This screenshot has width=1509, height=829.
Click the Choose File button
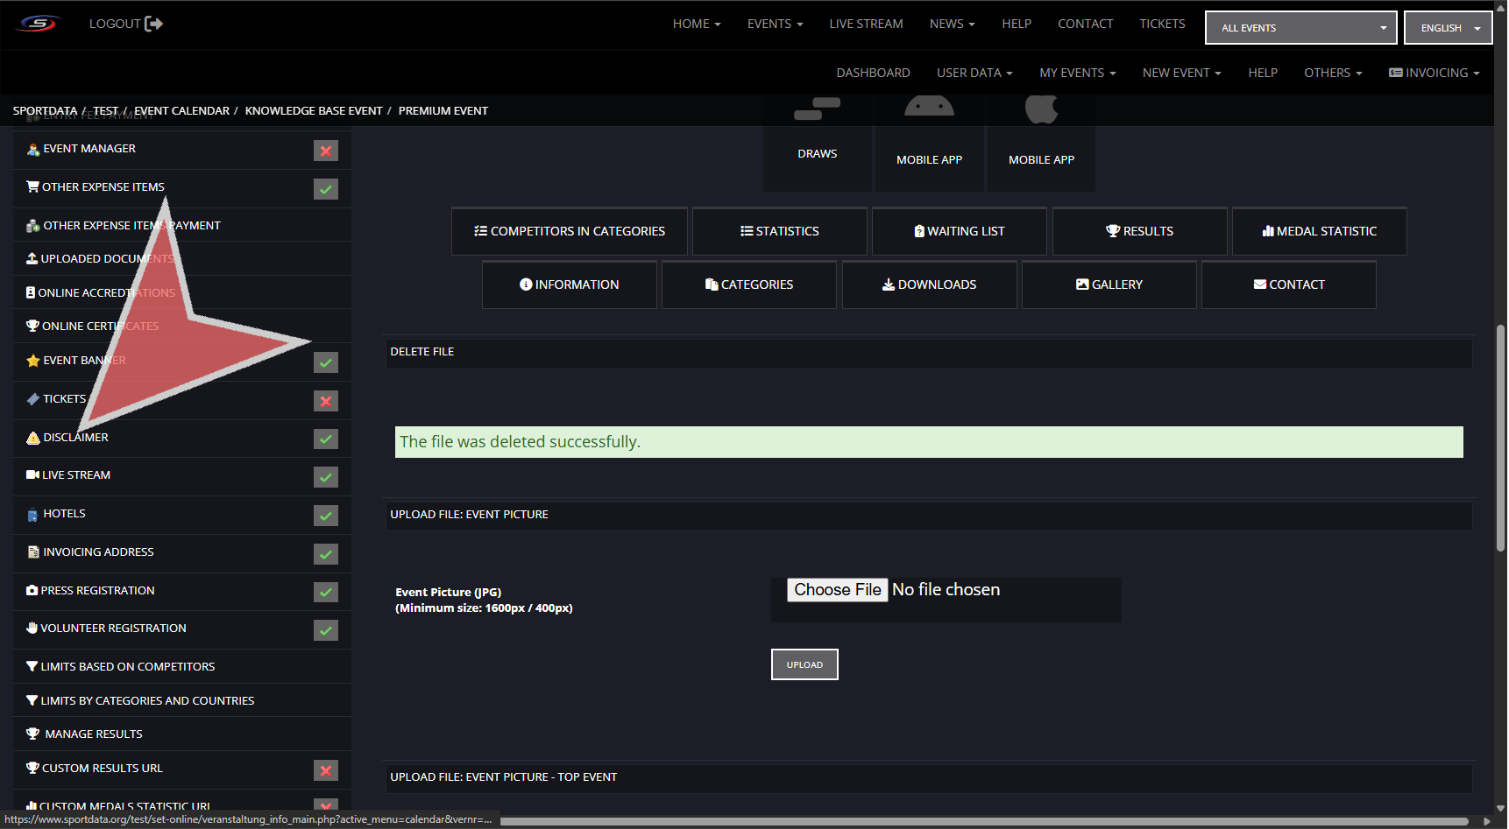coord(837,590)
